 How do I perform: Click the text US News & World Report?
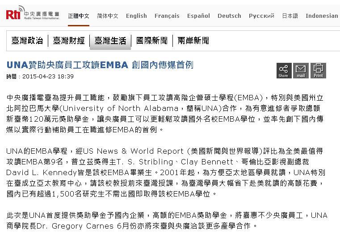(x=133, y=151)
